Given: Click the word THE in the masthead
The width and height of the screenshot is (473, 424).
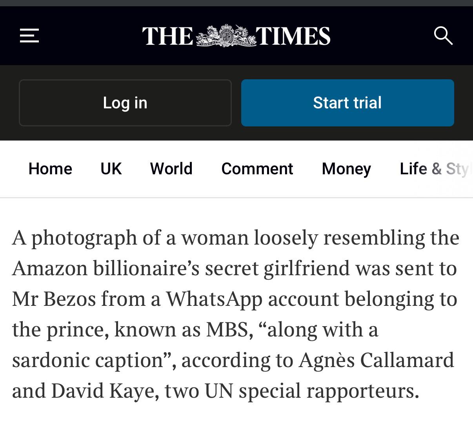Looking at the screenshot, I should click(x=168, y=36).
